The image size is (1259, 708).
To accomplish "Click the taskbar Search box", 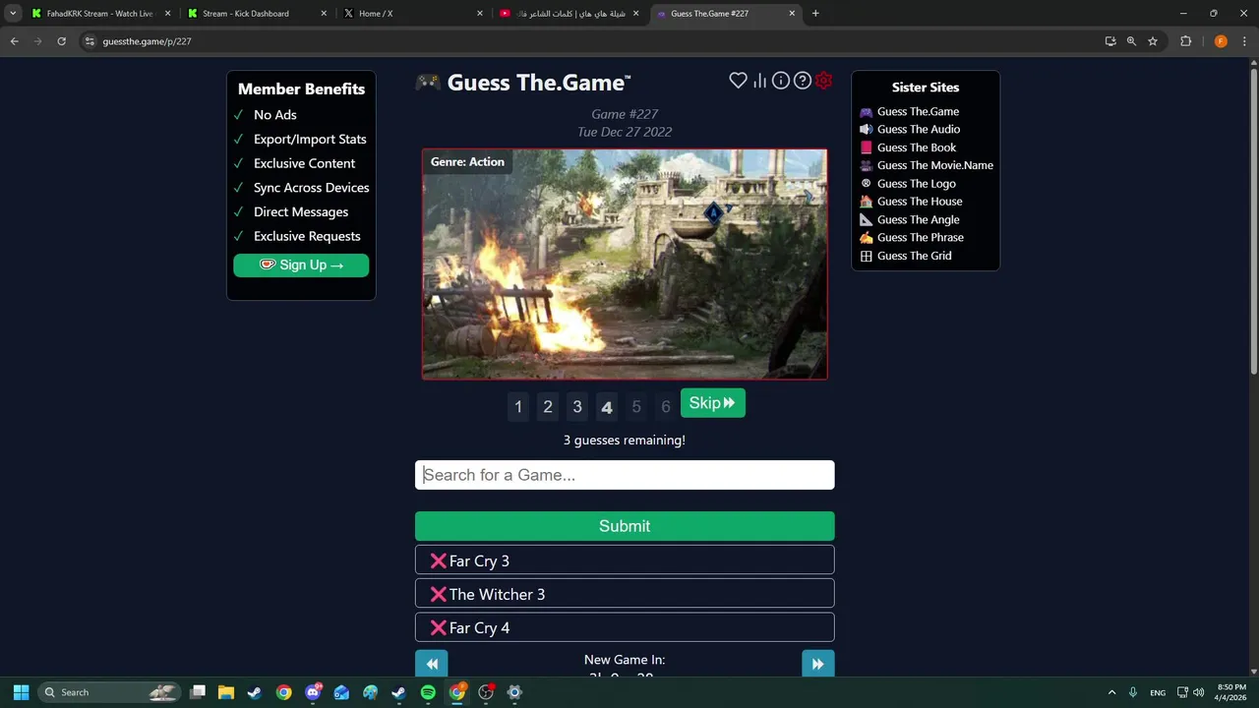I will click(x=110, y=692).
